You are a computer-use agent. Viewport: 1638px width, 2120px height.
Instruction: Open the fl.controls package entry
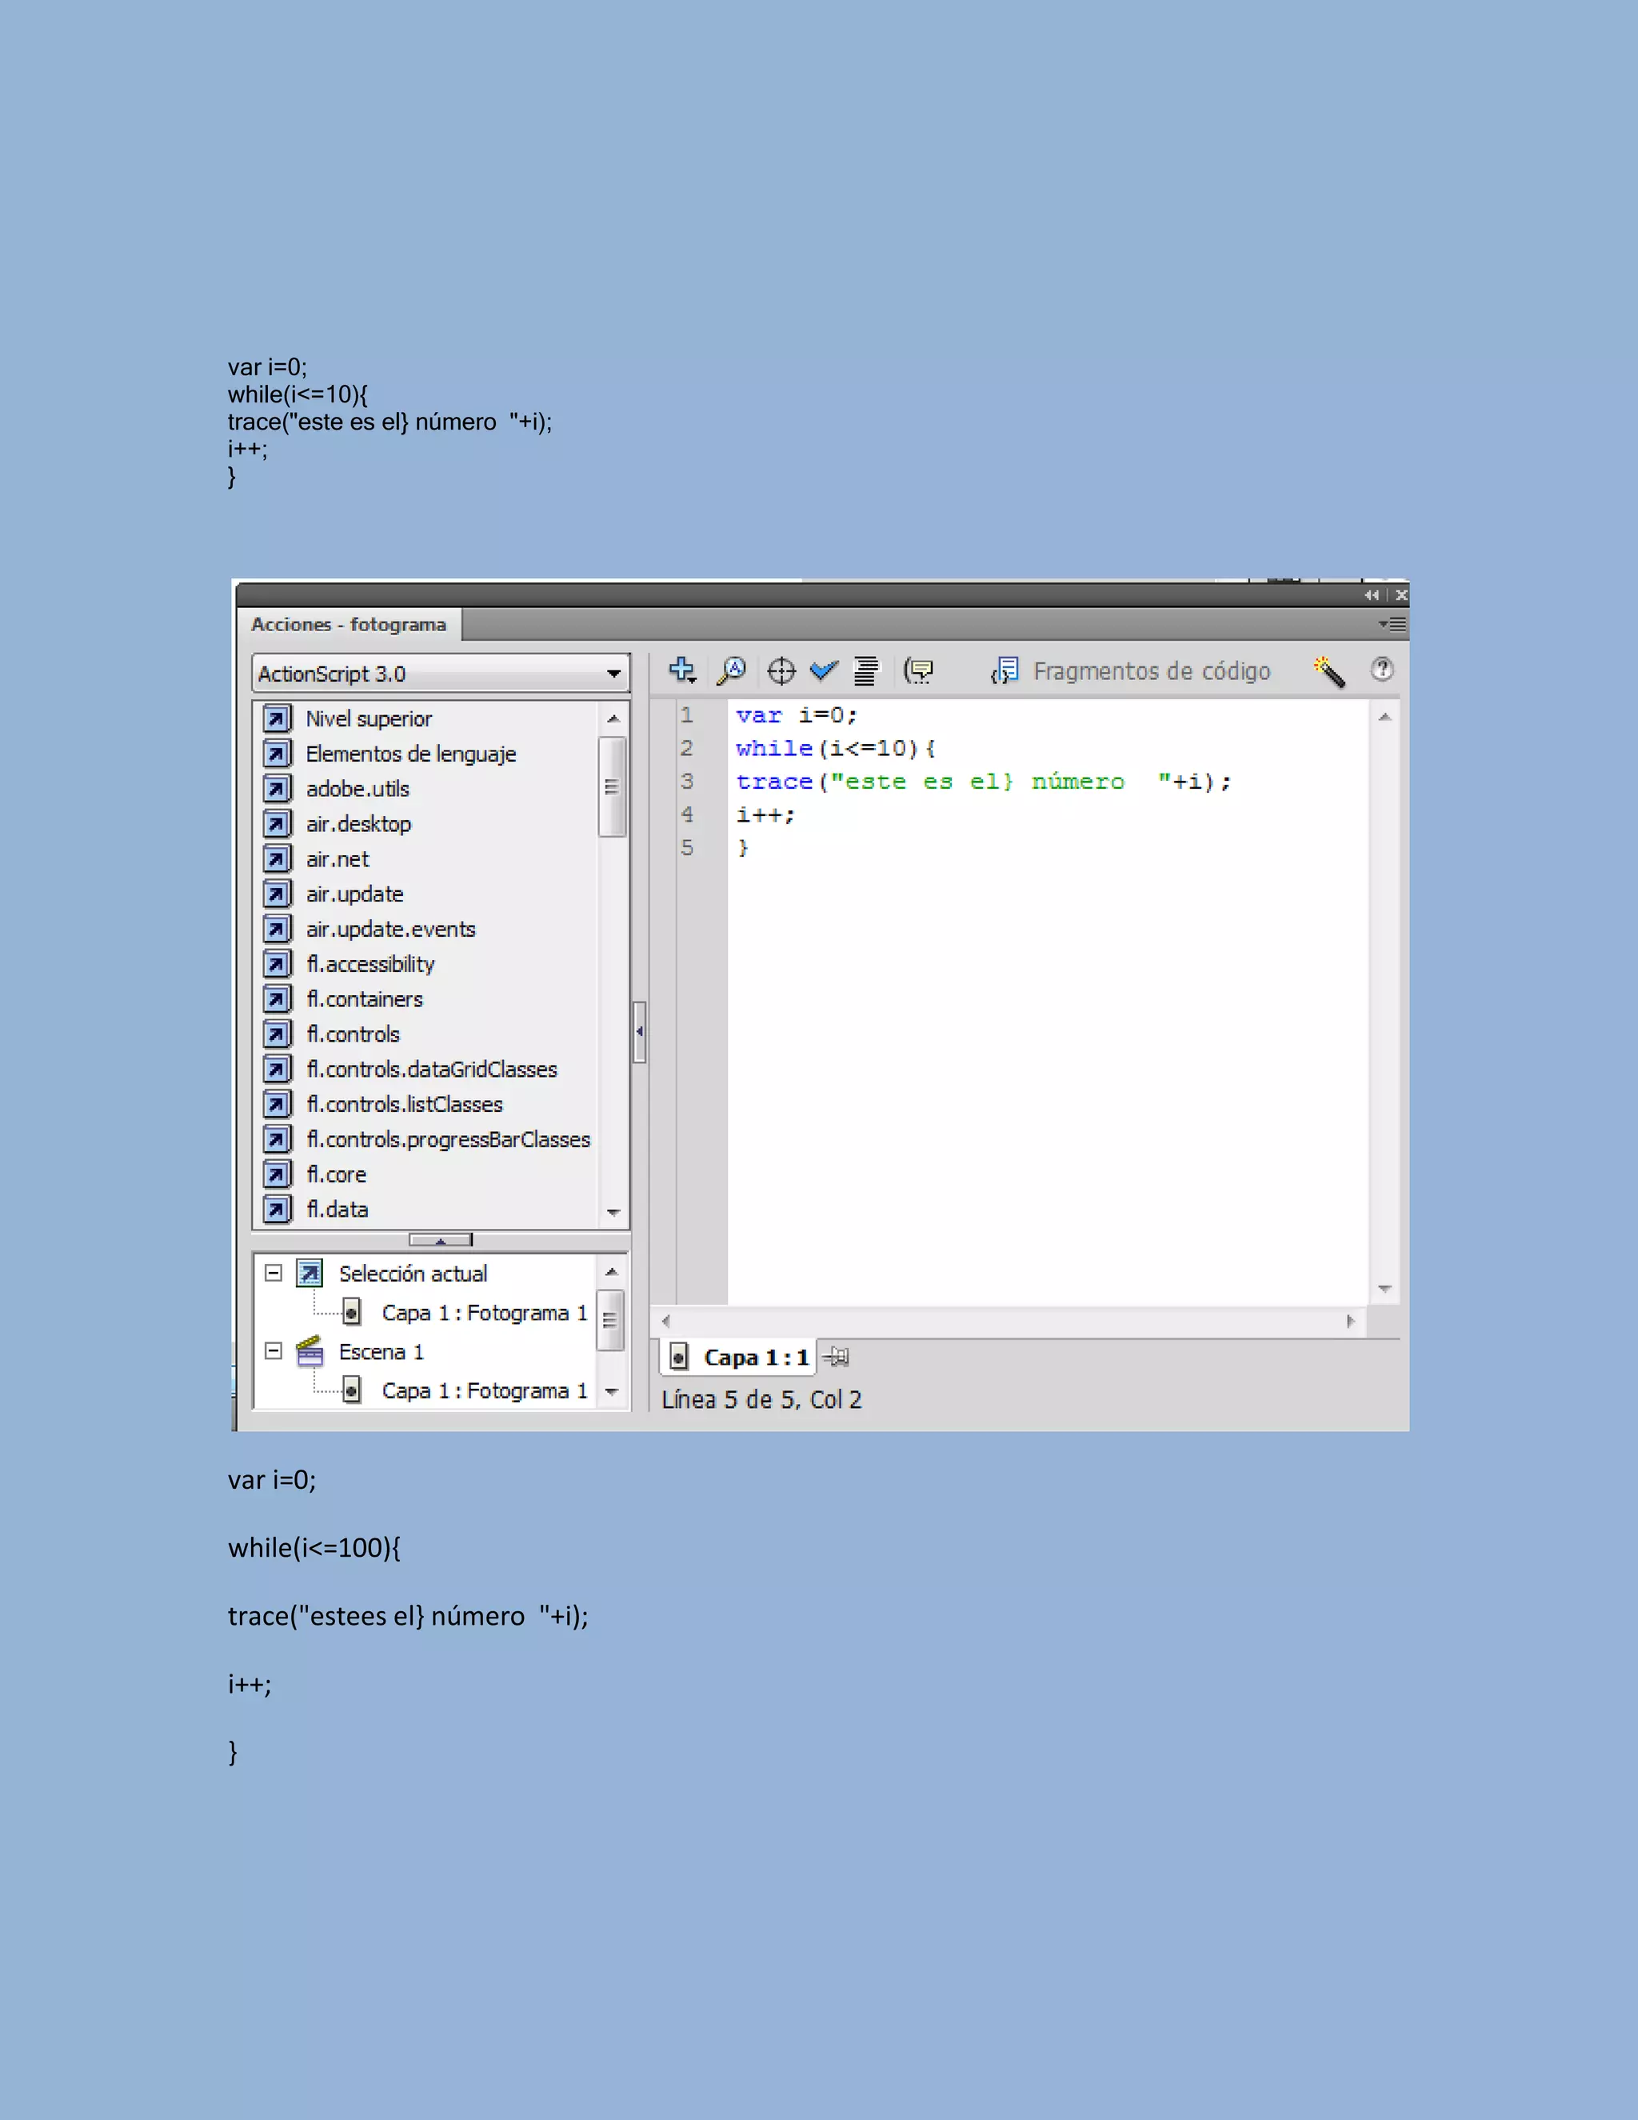click(x=354, y=1034)
